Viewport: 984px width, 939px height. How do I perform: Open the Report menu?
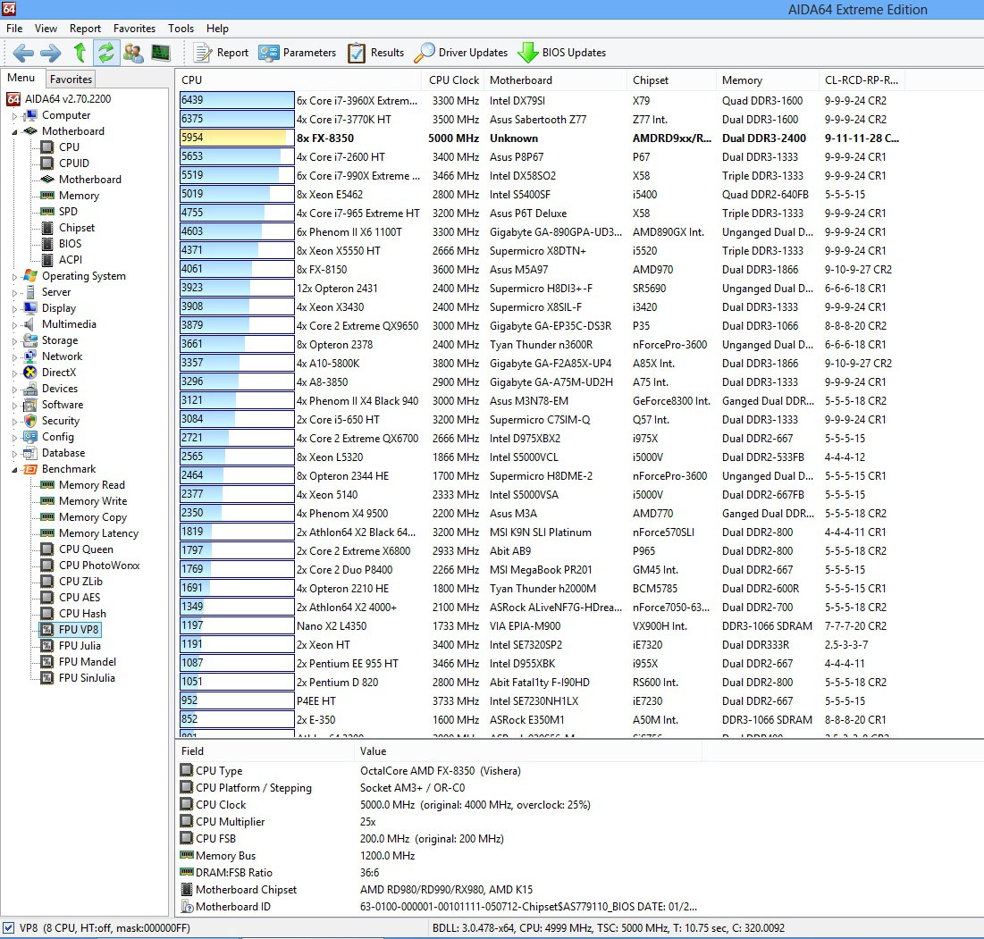[x=85, y=29]
